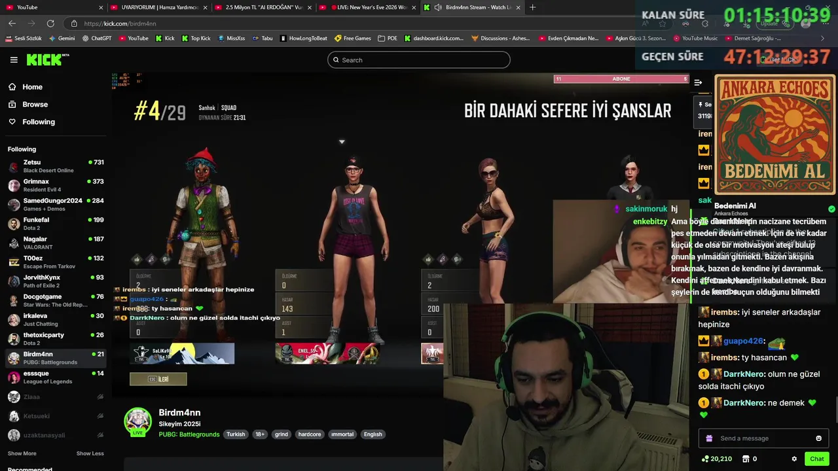Open Grimnax's channel in Following

(x=56, y=185)
